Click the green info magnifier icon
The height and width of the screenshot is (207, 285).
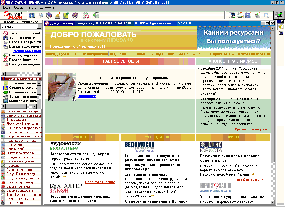click(266, 15)
